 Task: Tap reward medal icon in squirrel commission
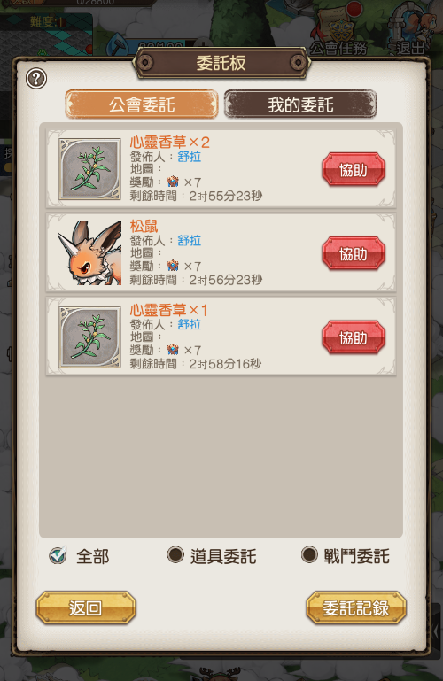tap(173, 266)
